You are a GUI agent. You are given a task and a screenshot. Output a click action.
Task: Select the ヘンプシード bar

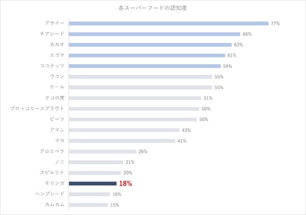[89, 194]
